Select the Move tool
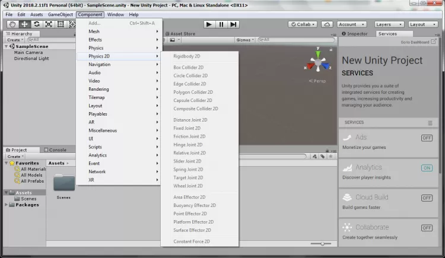The width and height of the screenshot is (445, 258). click(x=25, y=24)
